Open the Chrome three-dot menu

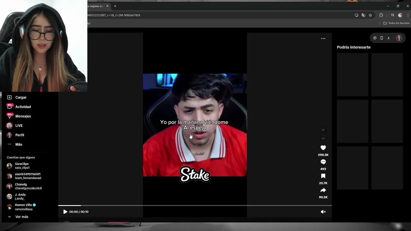point(408,15)
